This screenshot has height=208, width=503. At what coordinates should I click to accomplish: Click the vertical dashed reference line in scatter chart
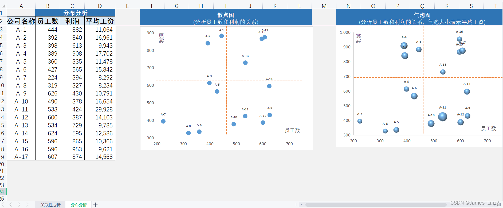[226, 81]
